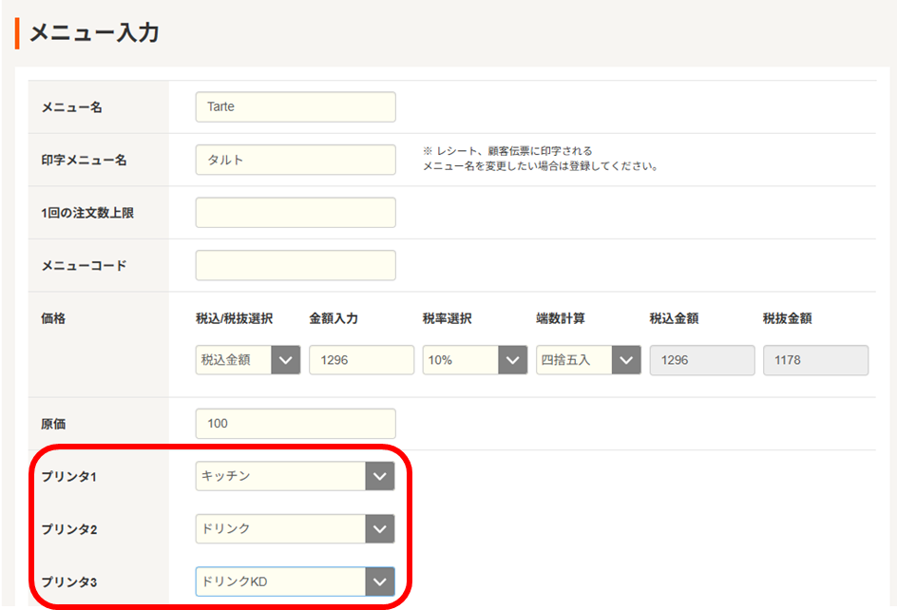Click the プリンタ3 chevron arrow button
Screen dimensions: 897x610
380,581
